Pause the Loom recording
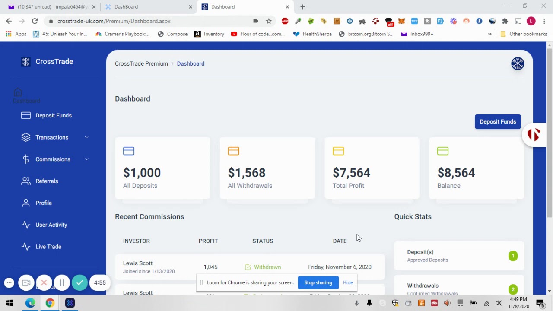Viewport: 553px width, 311px height. pyautogui.click(x=62, y=283)
